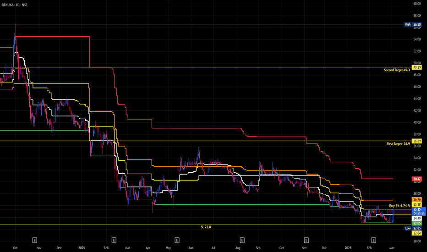This screenshot has width=427, height=252.
Task: Click the Apr label on time axis
Action: pos(148,248)
